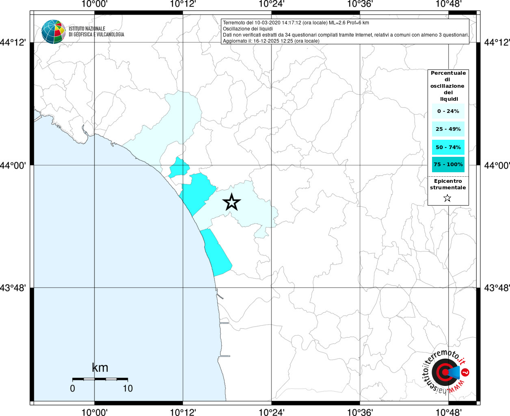Viewport: 510px width, 416px height.
Task: Click the bottom axis label 10°12'
Action: (x=183, y=412)
